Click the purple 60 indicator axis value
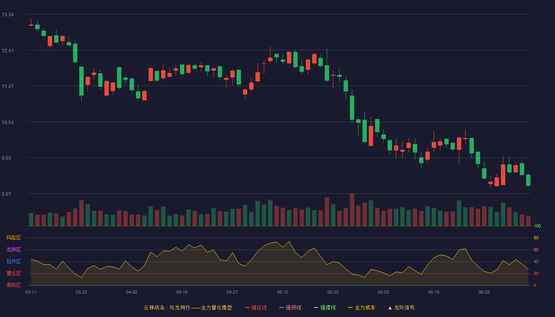This screenshot has height=317, width=555. coord(536,250)
